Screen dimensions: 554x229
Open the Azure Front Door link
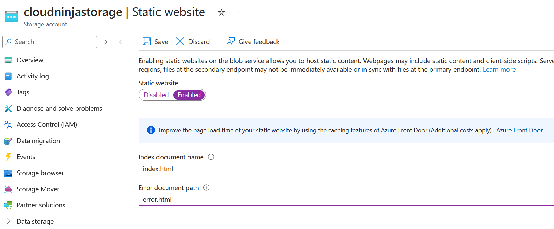pos(519,130)
